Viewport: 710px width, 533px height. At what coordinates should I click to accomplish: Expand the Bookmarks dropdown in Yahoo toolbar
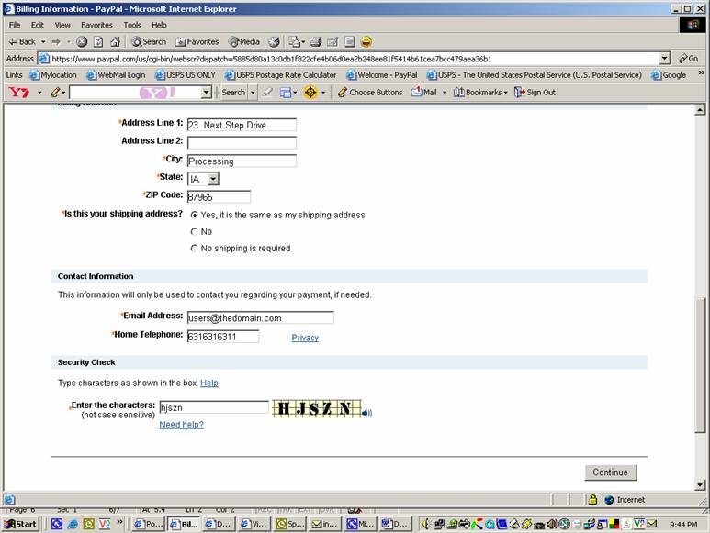coord(505,93)
